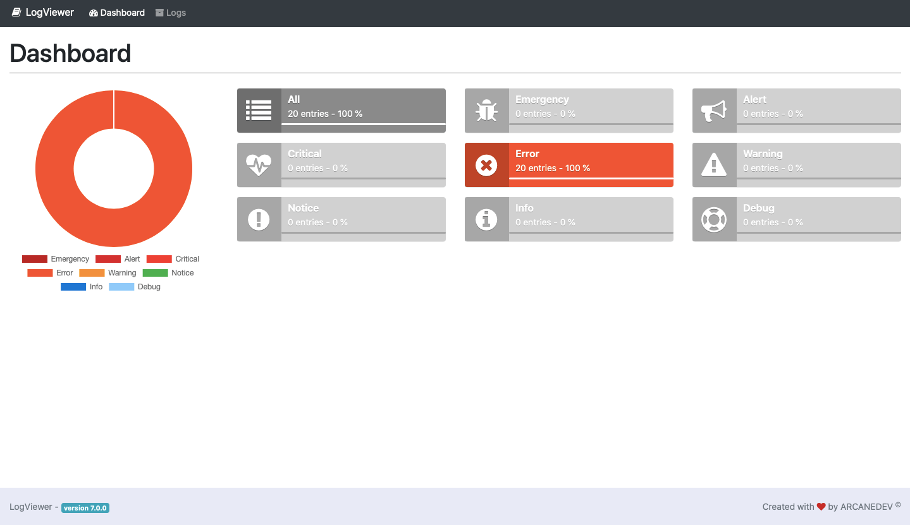Click the life ring icon on Debug card
Viewport: 910px width, 525px height.
tap(714, 219)
